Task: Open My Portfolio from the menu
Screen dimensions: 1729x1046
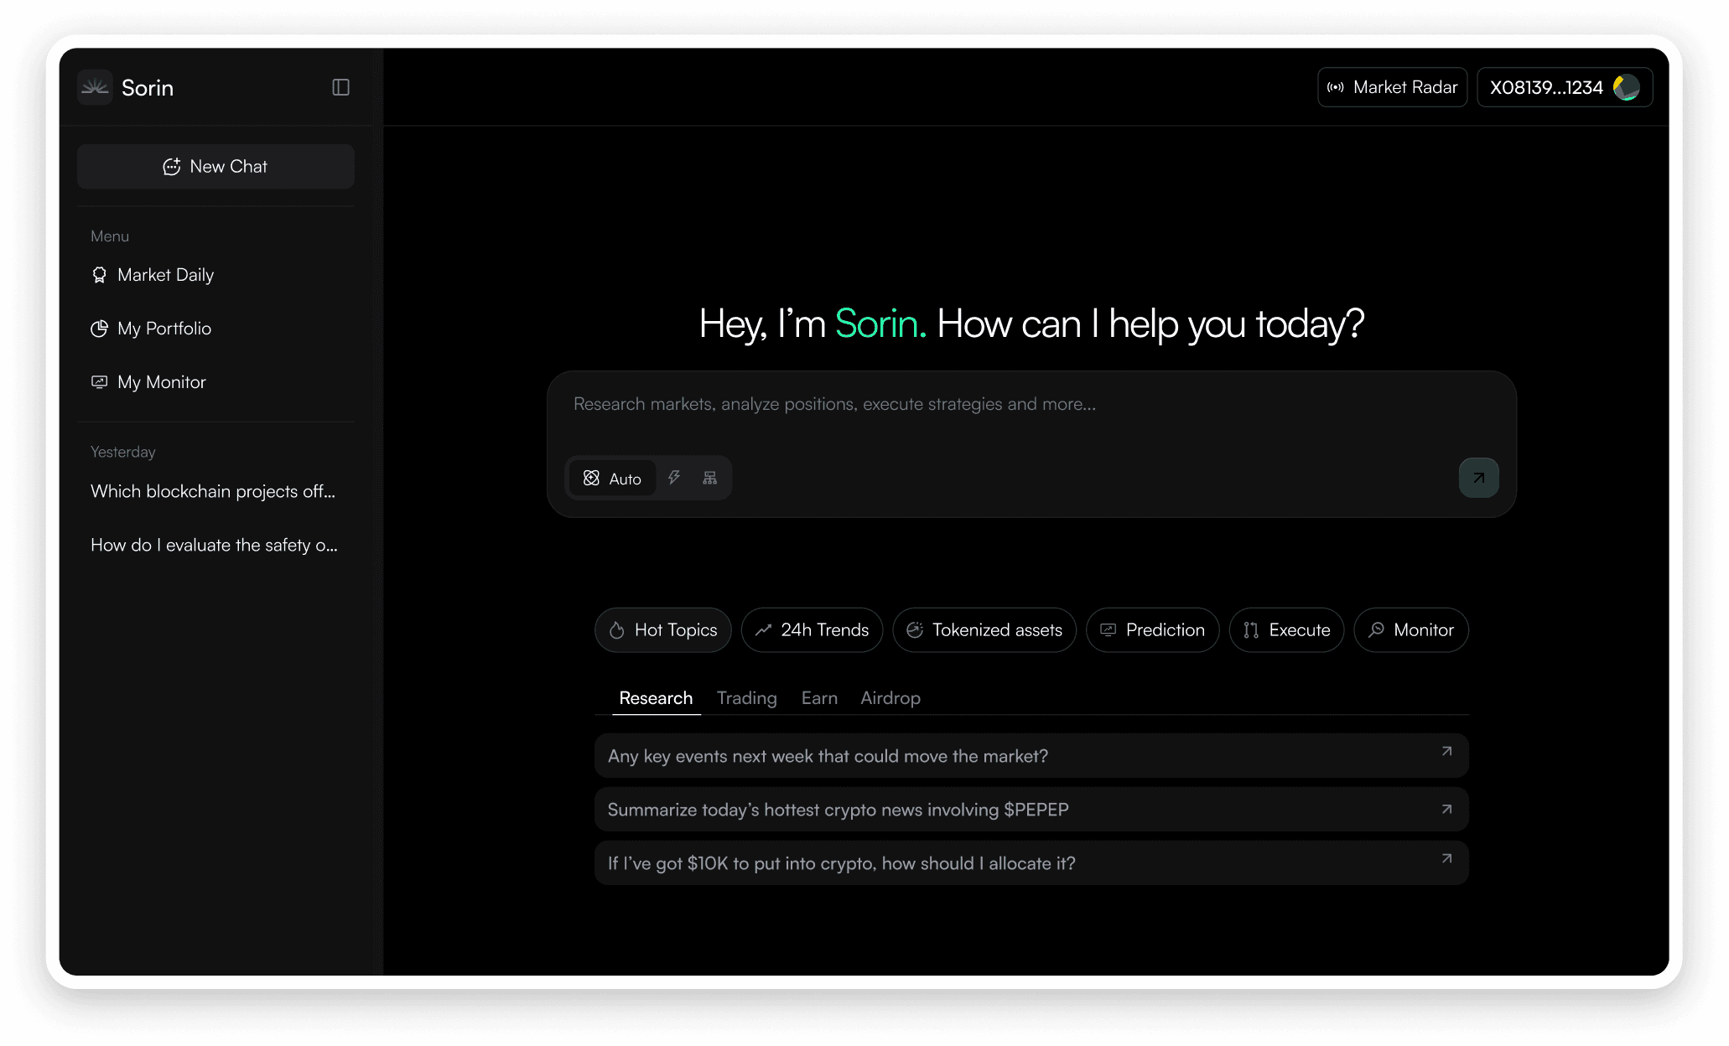Action: point(164,329)
